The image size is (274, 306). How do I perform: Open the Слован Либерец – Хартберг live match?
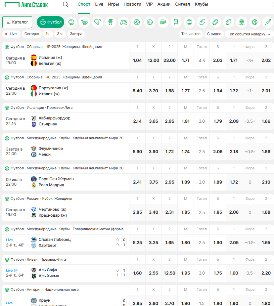(x=66, y=242)
